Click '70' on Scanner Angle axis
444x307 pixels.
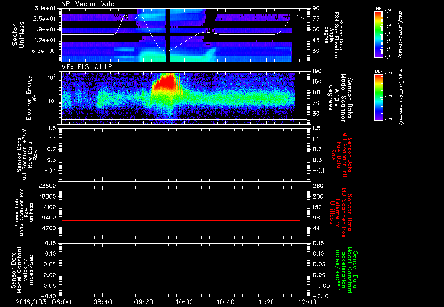(x=316, y=103)
